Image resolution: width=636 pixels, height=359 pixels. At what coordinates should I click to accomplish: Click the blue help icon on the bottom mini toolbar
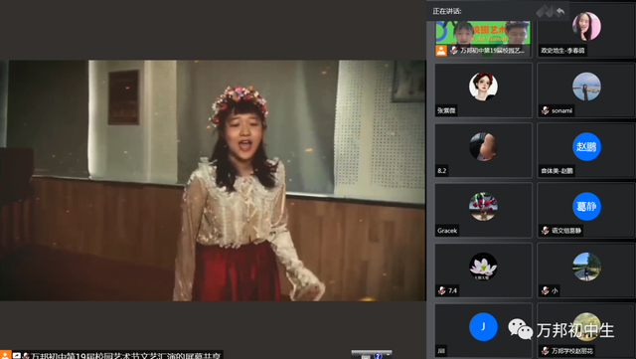point(378,356)
